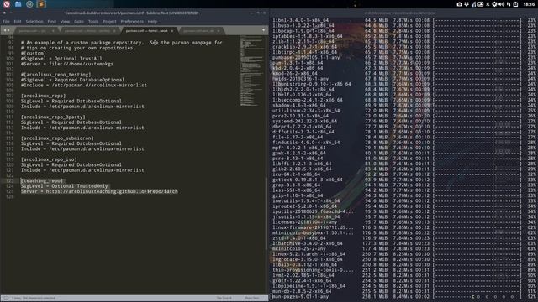Click the "SigLevel = Optional TrustedOnly" line
Screen dimensions: 538x302
(x=64, y=186)
